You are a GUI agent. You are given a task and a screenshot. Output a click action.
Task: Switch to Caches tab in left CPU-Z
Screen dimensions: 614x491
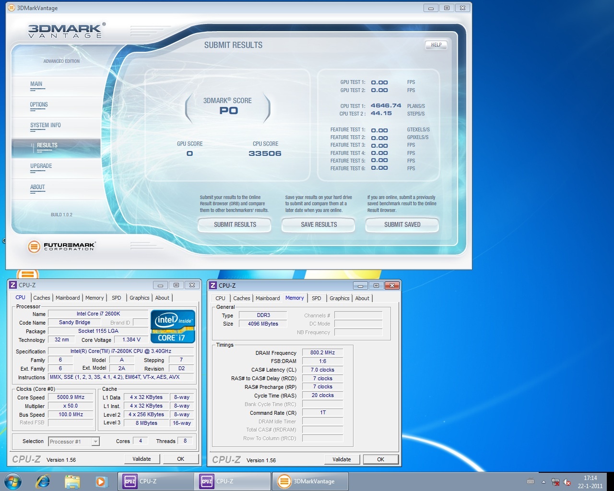click(42, 298)
